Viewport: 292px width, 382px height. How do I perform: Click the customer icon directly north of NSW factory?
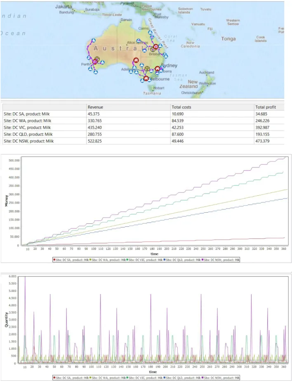click(141, 65)
